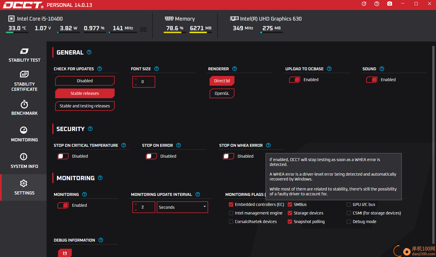
Task: Increase monitoring interval with up arrow
Action: [x=136, y=204]
